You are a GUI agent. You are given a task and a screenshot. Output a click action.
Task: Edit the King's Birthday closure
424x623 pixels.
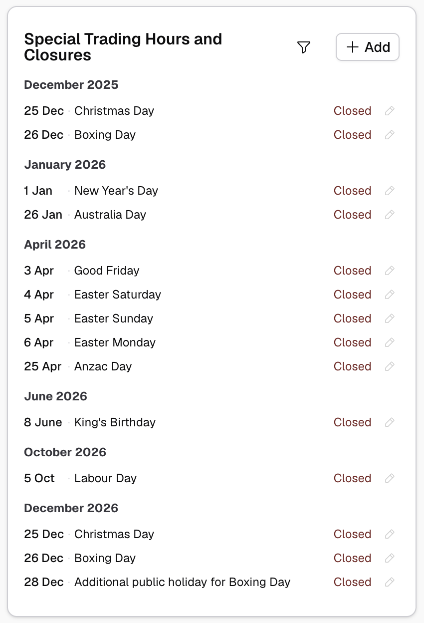(x=390, y=422)
